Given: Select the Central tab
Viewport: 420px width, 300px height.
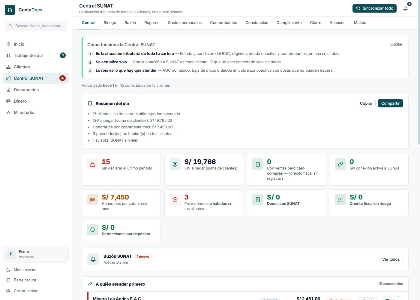Looking at the screenshot, I should 88,23.
